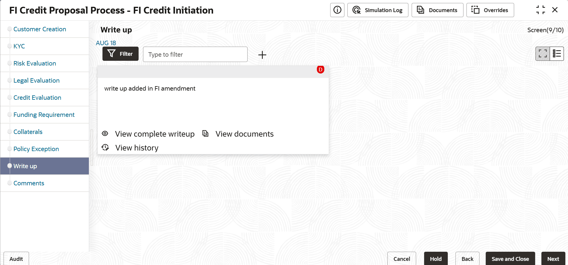The width and height of the screenshot is (568, 265).
Task: Switch to list view layout
Action: click(x=556, y=54)
